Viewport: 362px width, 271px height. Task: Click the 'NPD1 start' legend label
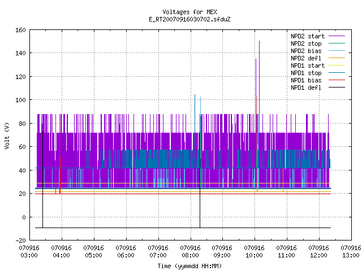tap(308, 65)
